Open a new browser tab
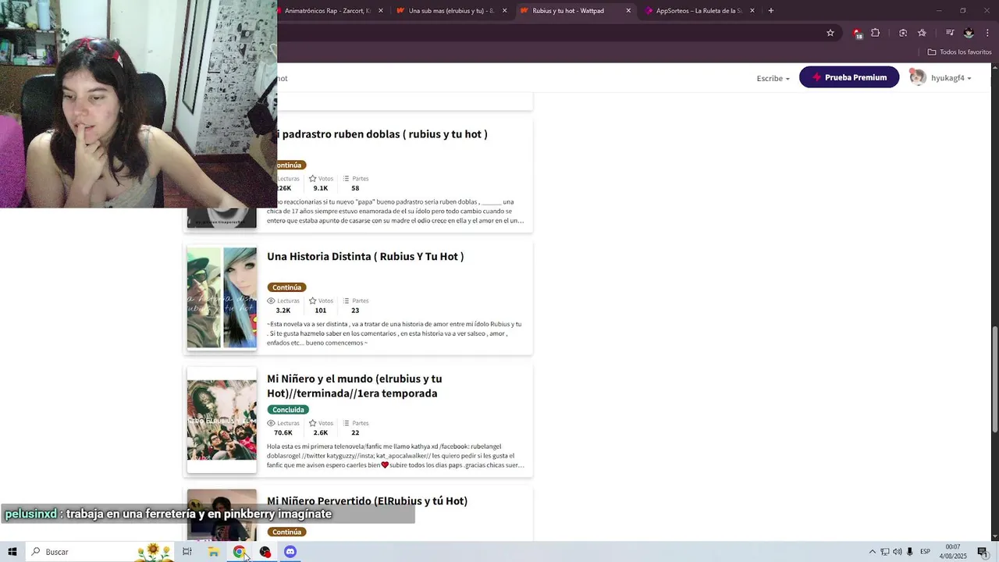This screenshot has height=562, width=999. pyautogui.click(x=771, y=11)
